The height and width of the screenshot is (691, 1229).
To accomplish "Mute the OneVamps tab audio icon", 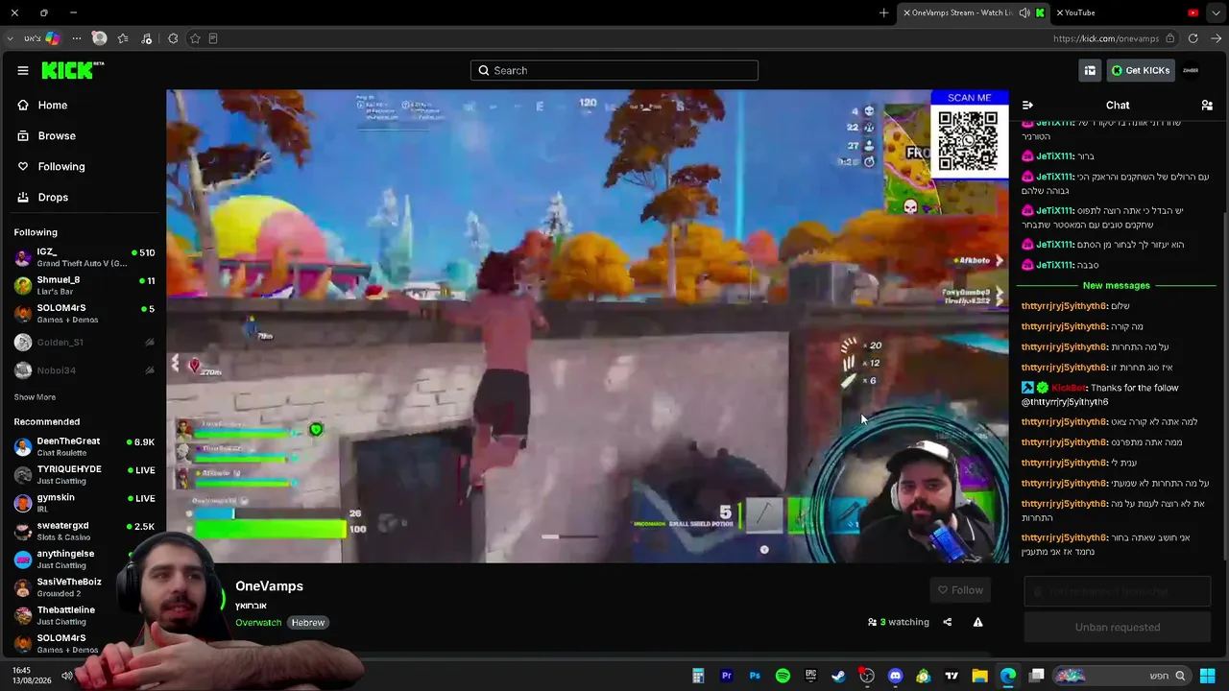I will (x=1024, y=12).
